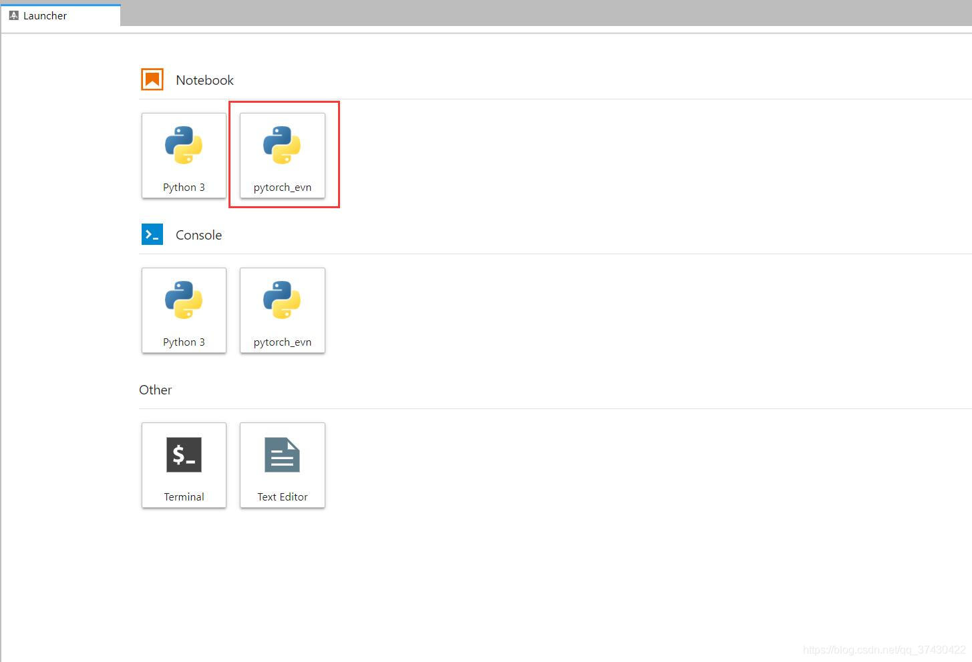This screenshot has width=972, height=662.
Task: Open a pytorch_evn console
Action: click(x=283, y=310)
